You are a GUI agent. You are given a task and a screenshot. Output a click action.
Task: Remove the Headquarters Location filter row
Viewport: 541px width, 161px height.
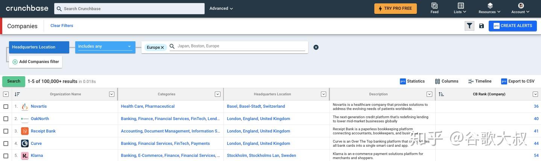tap(316, 47)
